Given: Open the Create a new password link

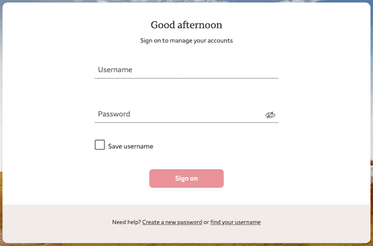Looking at the screenshot, I should (172, 222).
